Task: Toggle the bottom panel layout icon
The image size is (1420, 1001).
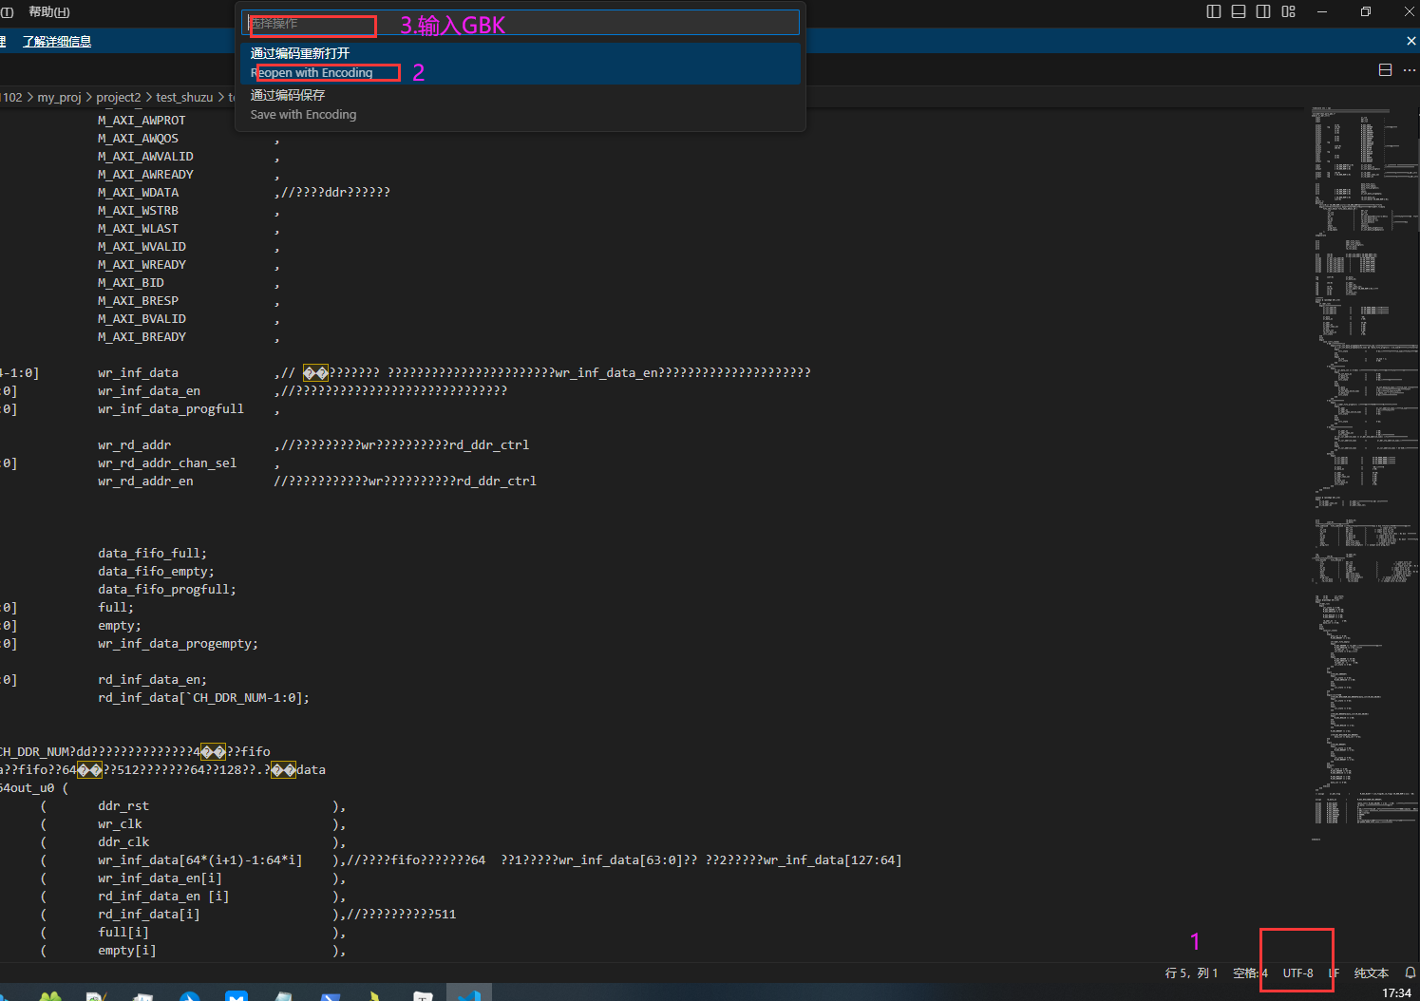Action: point(1239,11)
